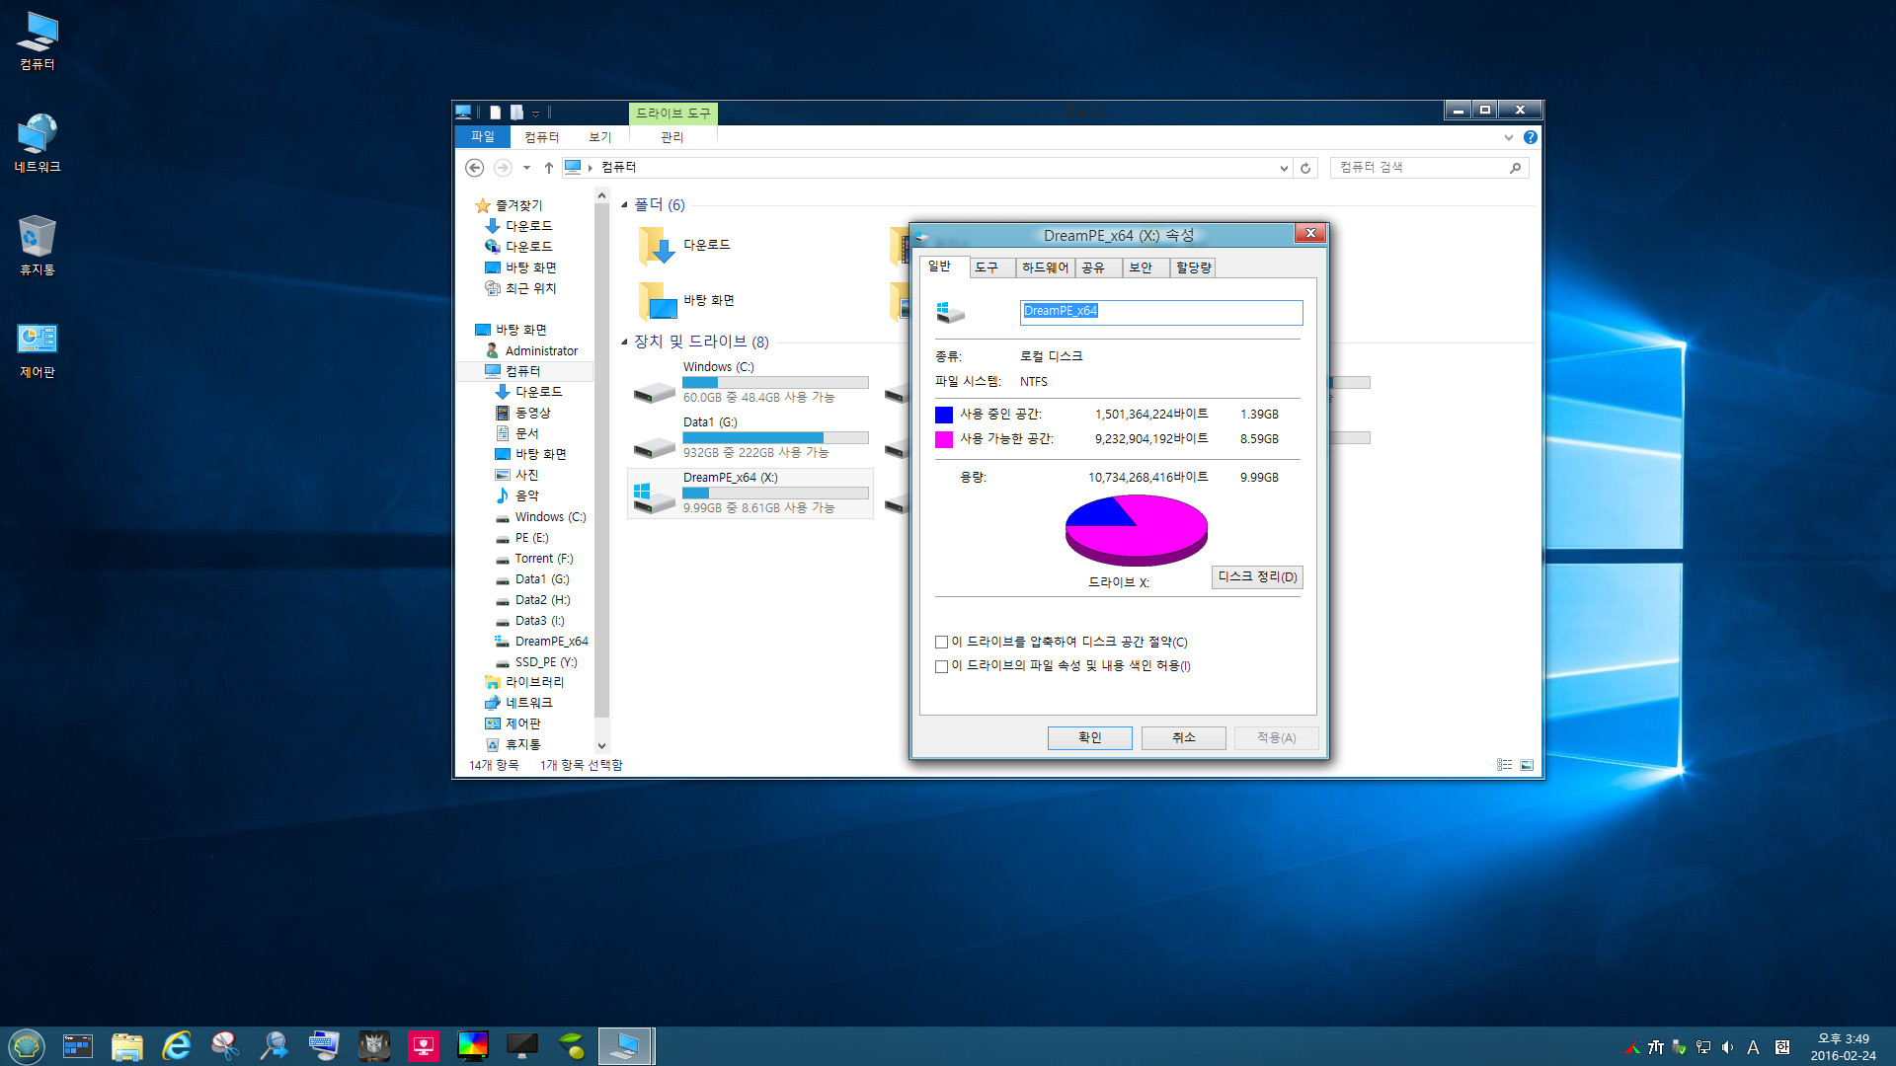Edit the DreamPE_x64 volume label field

(x=1161, y=312)
